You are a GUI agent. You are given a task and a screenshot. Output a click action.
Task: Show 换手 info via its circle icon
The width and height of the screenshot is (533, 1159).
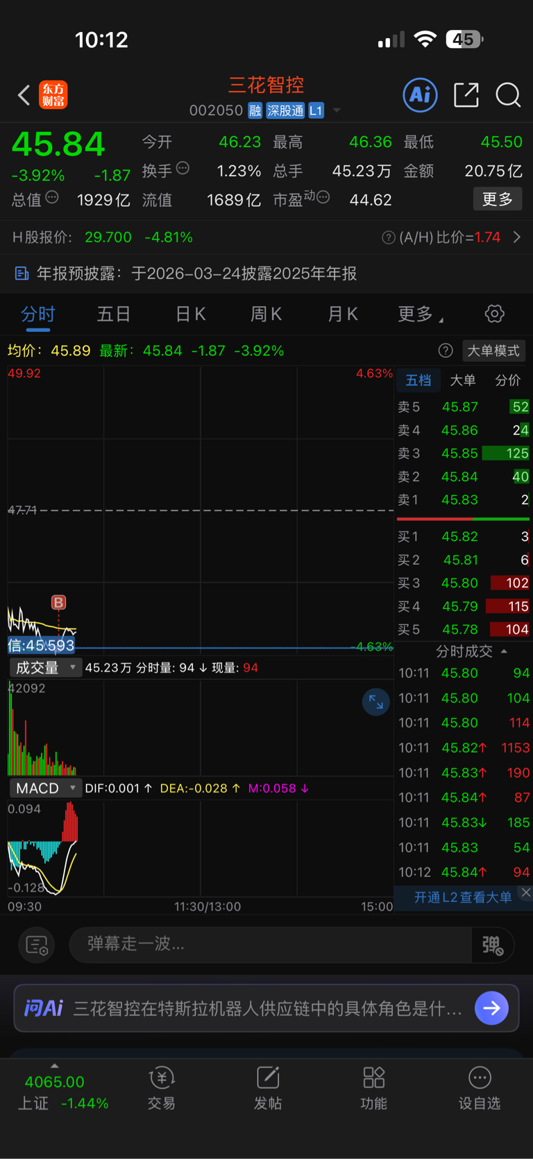click(183, 168)
